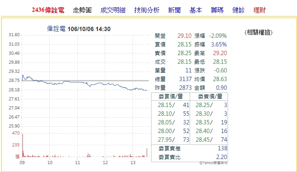The width and height of the screenshot is (297, 172).
Task: Open the 健診 tab
Action: pos(238,10)
